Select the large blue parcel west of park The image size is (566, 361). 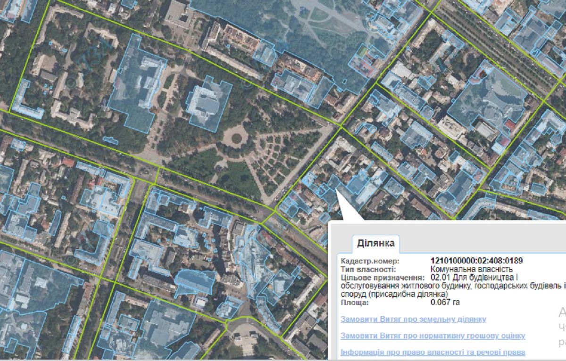click(x=137, y=85)
